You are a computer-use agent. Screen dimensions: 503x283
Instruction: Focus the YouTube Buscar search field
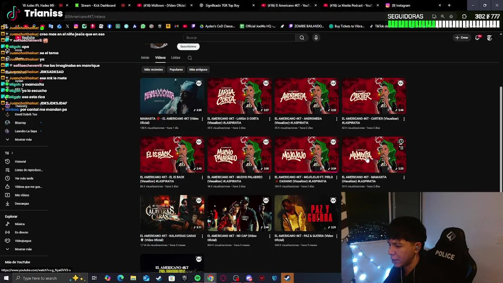click(240, 38)
